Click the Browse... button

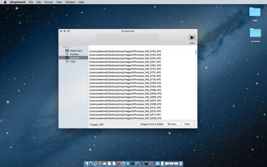coord(173,124)
